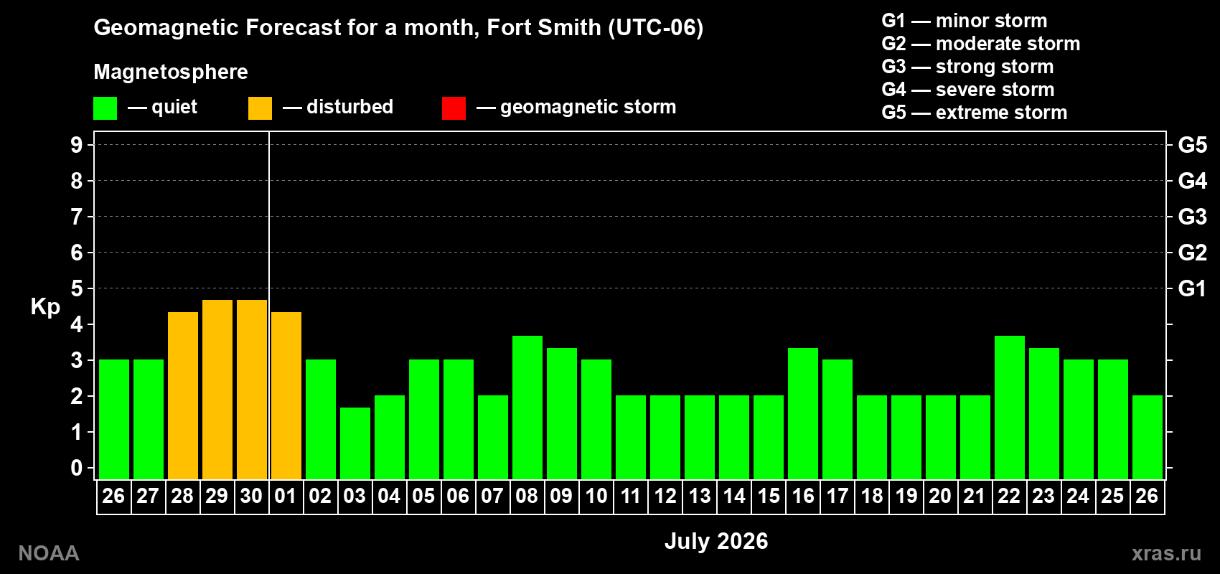Click the green bar for July 16
The width and height of the screenshot is (1220, 574).
pyautogui.click(x=803, y=413)
